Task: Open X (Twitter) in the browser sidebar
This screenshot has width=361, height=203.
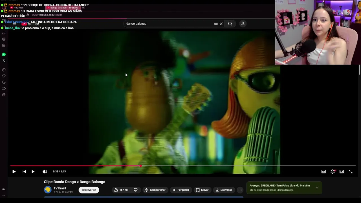Action: 4,61
